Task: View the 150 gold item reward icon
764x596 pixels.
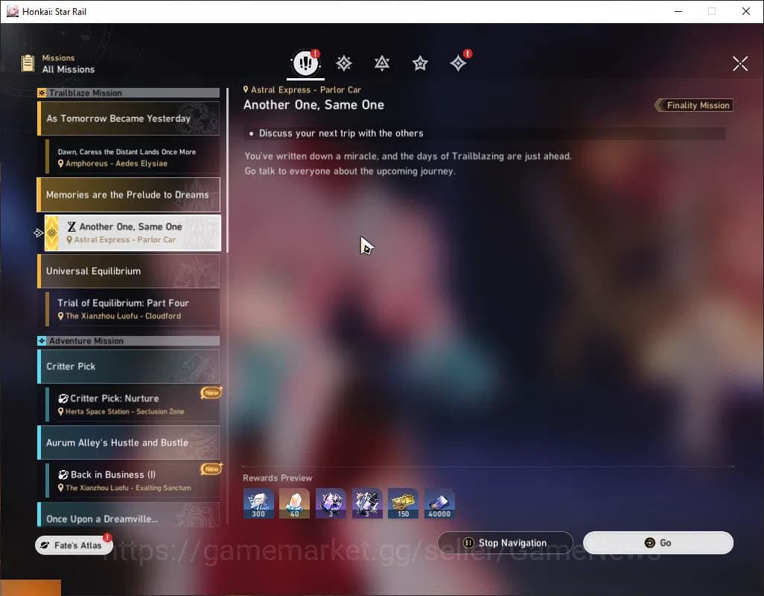Action: click(403, 503)
